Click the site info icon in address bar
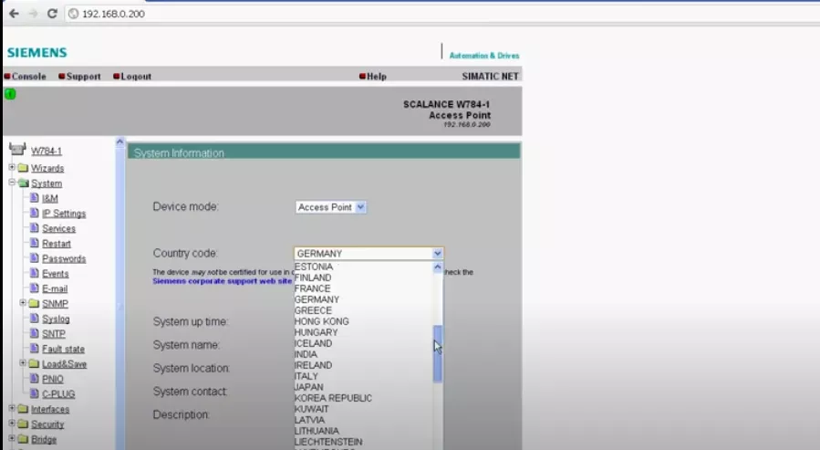 click(74, 14)
